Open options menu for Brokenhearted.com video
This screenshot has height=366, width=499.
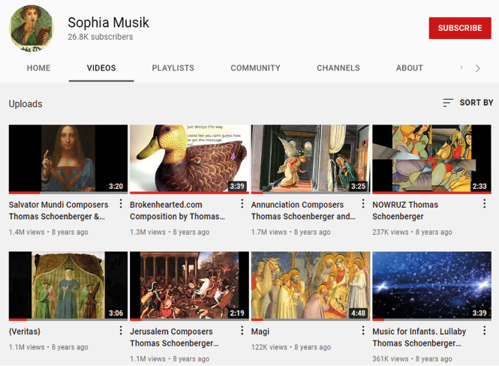pos(242,203)
